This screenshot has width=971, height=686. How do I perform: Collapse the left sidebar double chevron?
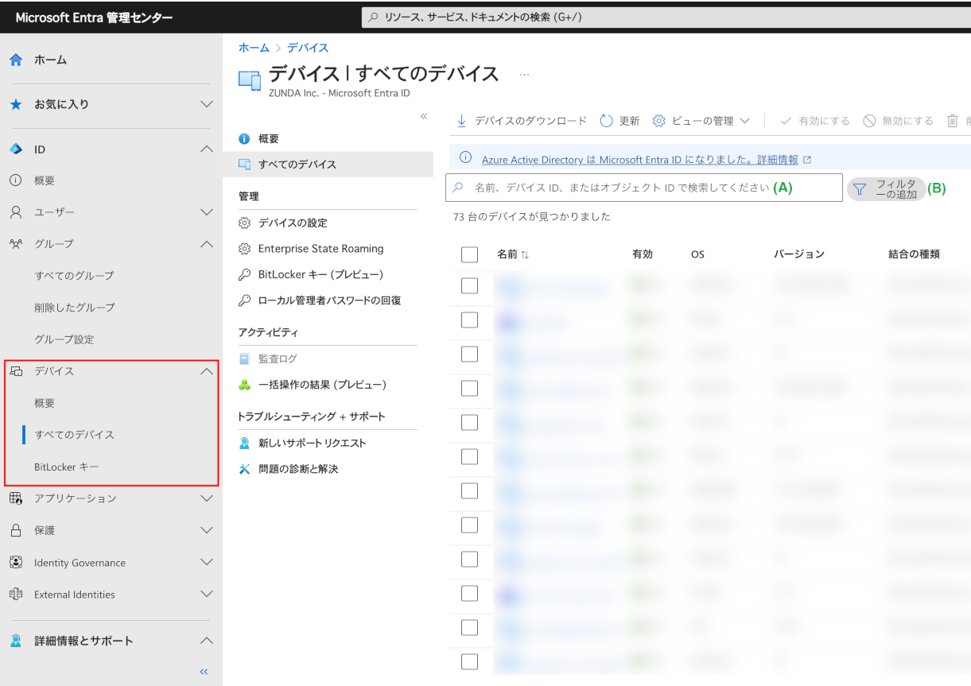point(204,672)
